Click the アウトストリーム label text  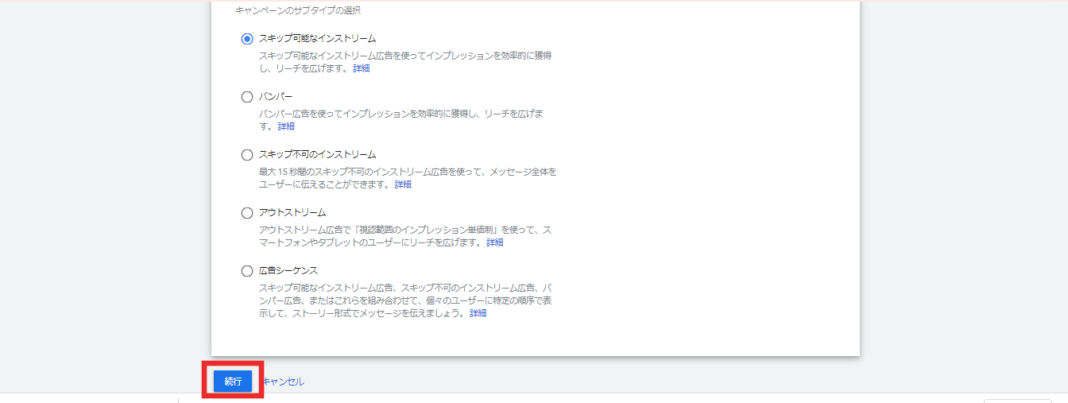(292, 213)
